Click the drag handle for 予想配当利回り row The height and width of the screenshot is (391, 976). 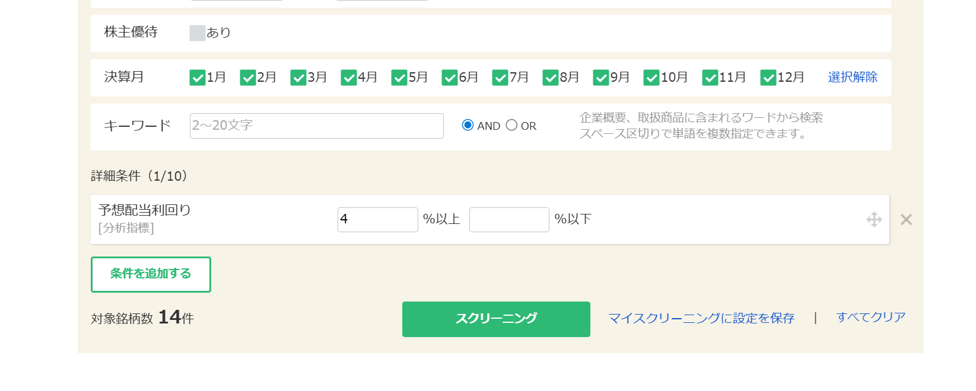874,220
